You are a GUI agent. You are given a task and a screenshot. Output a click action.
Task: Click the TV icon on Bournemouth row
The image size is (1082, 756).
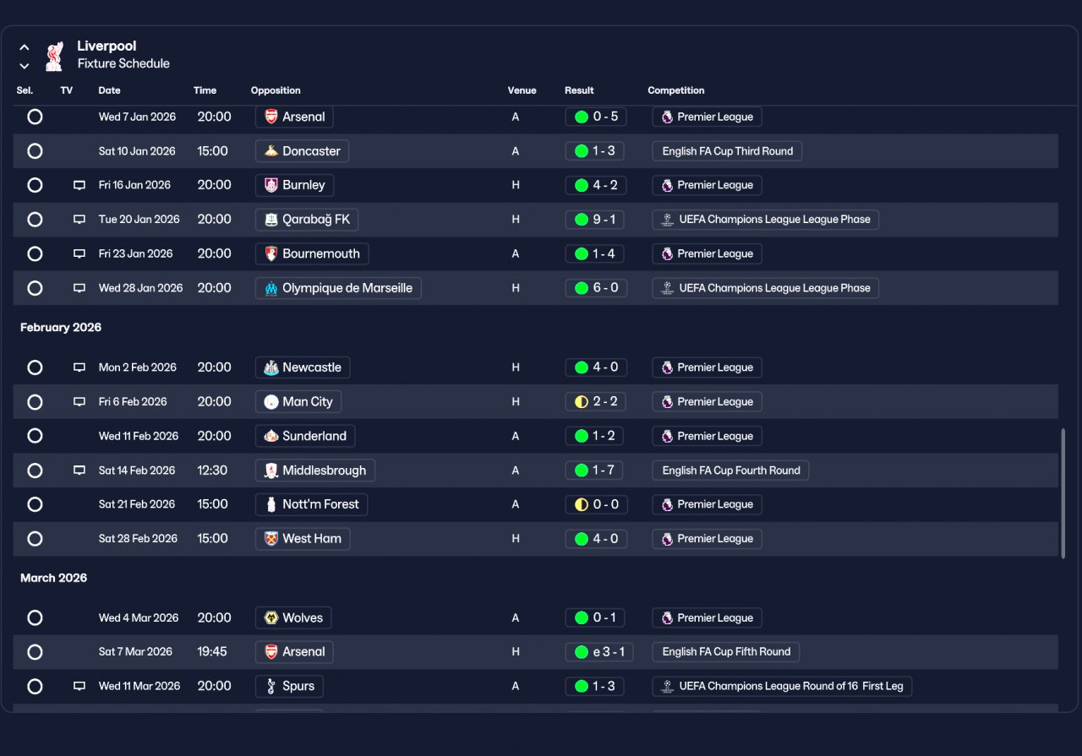pos(79,253)
